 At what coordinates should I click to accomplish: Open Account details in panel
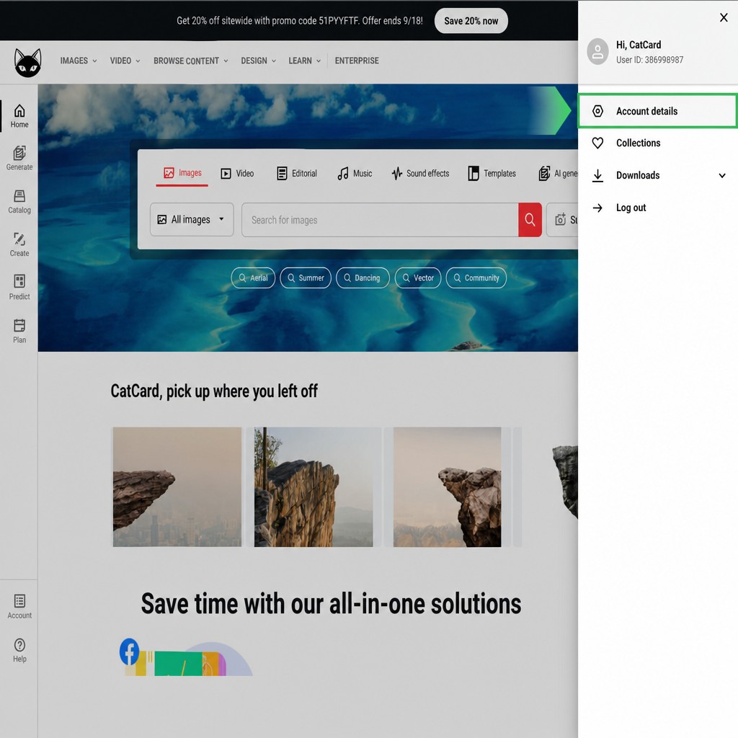(x=657, y=111)
